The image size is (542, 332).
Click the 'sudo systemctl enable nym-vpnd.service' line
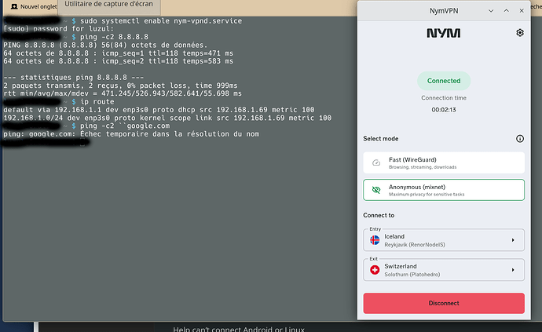point(161,20)
